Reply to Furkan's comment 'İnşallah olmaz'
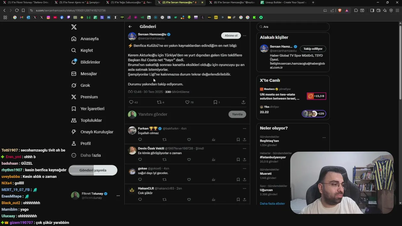Viewport: 402px width, 226px height. point(140,140)
